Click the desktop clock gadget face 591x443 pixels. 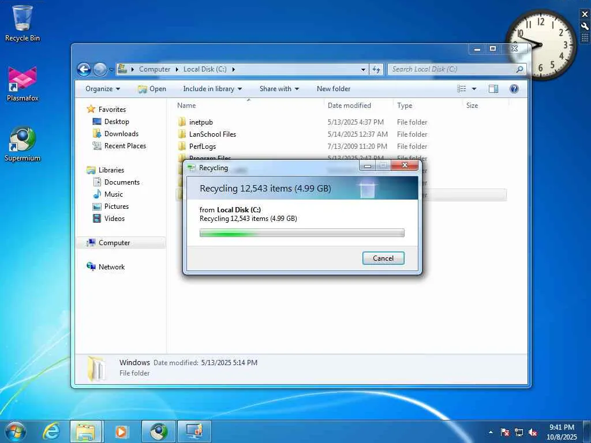click(x=541, y=44)
